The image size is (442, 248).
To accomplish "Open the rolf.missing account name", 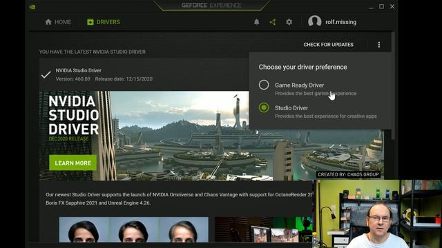I will 340,22.
